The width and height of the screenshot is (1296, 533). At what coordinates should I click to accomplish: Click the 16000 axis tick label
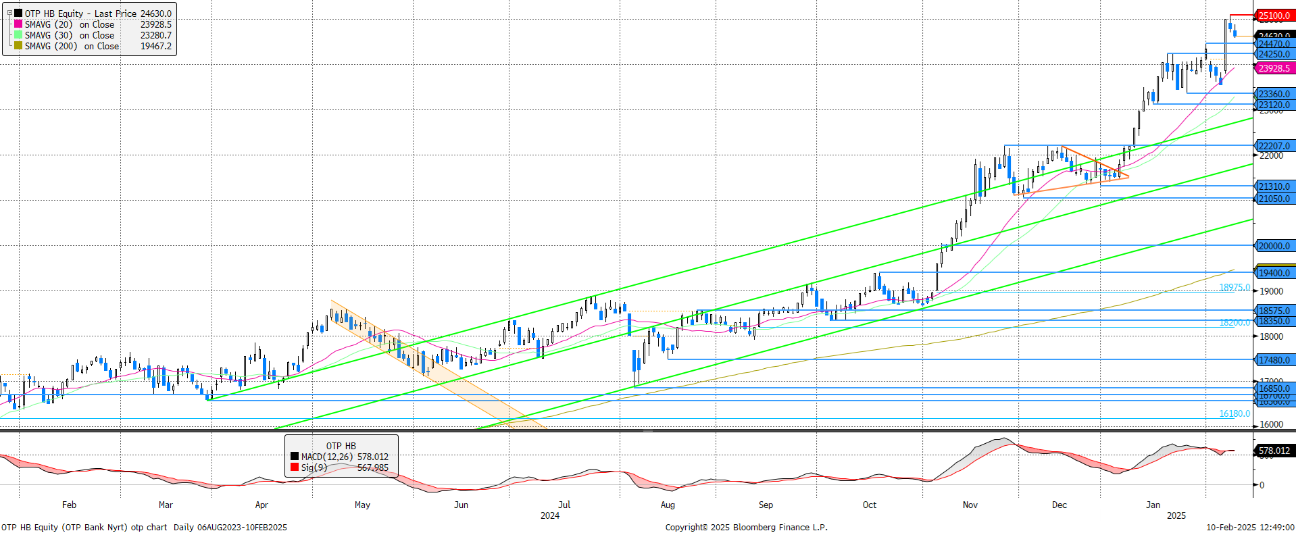point(1271,424)
